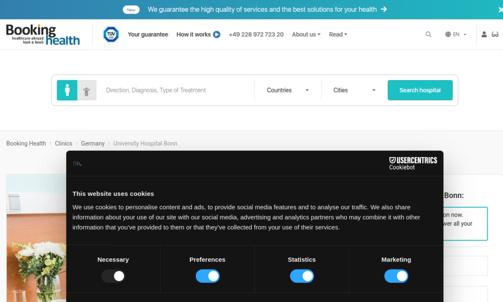Viewport: 503px width, 302px height.
Task: Select the adult patient icon
Action: click(x=67, y=90)
